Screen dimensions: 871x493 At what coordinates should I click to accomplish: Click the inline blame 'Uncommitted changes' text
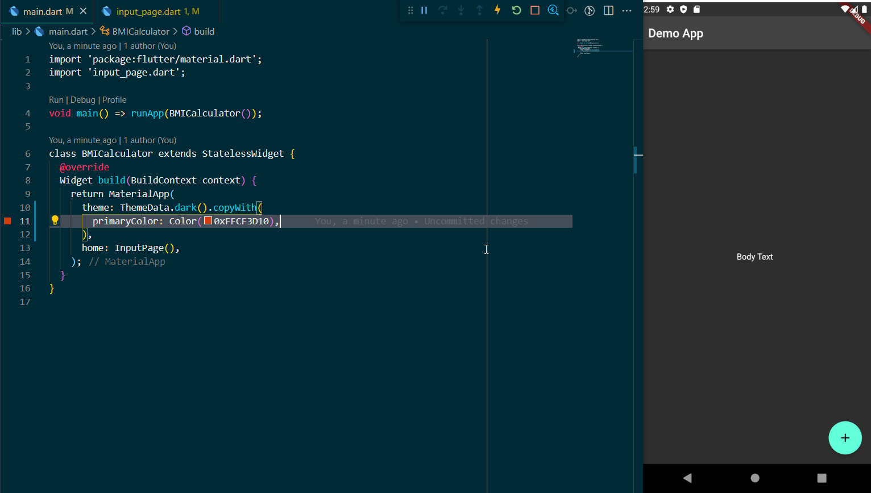click(476, 221)
